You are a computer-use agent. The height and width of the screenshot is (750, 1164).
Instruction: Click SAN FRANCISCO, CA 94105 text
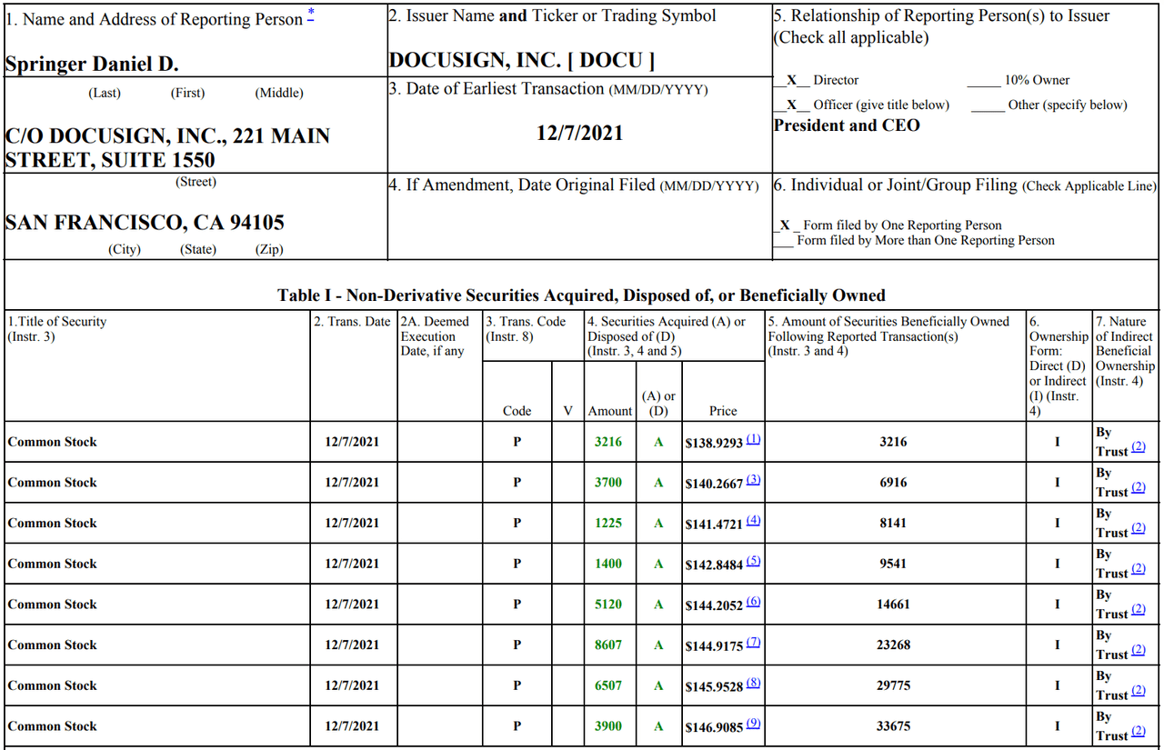(145, 222)
